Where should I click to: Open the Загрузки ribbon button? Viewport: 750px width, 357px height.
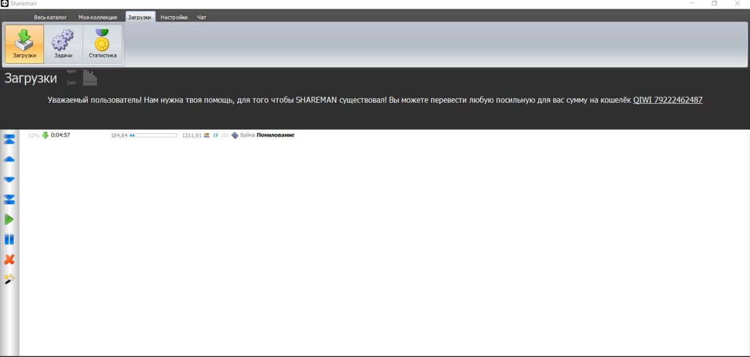[x=24, y=44]
